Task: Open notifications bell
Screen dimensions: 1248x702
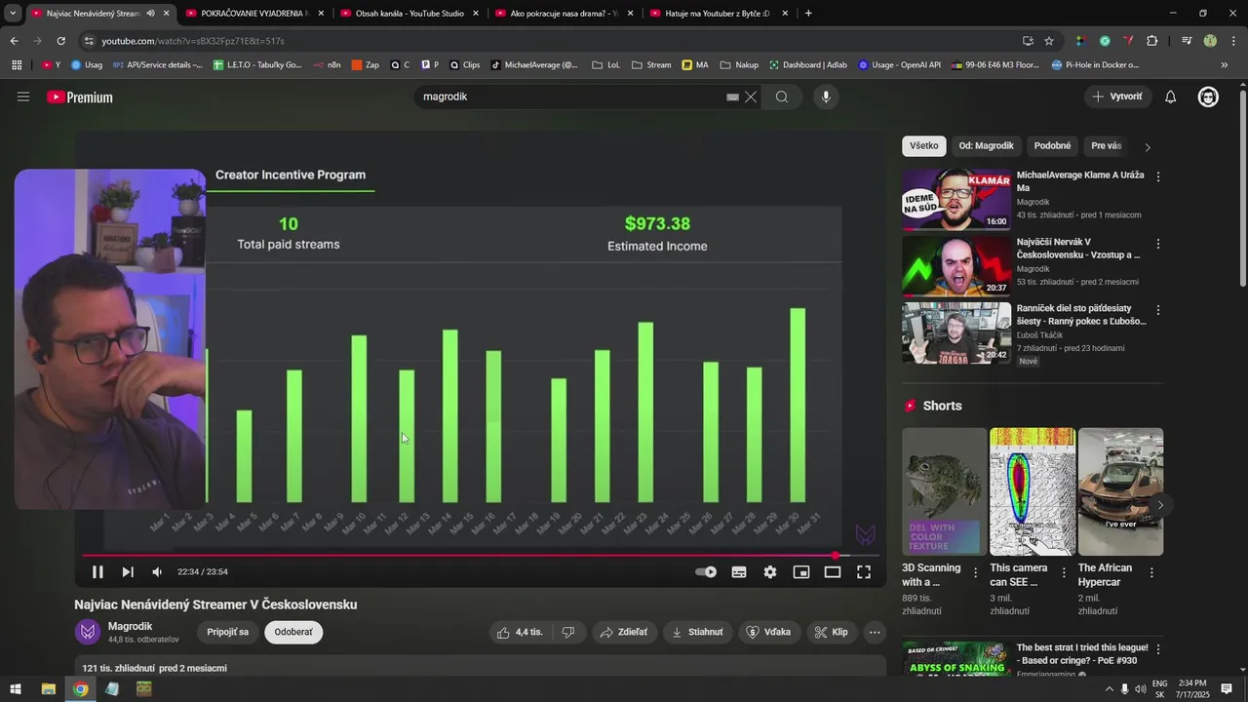Action: click(x=1171, y=97)
